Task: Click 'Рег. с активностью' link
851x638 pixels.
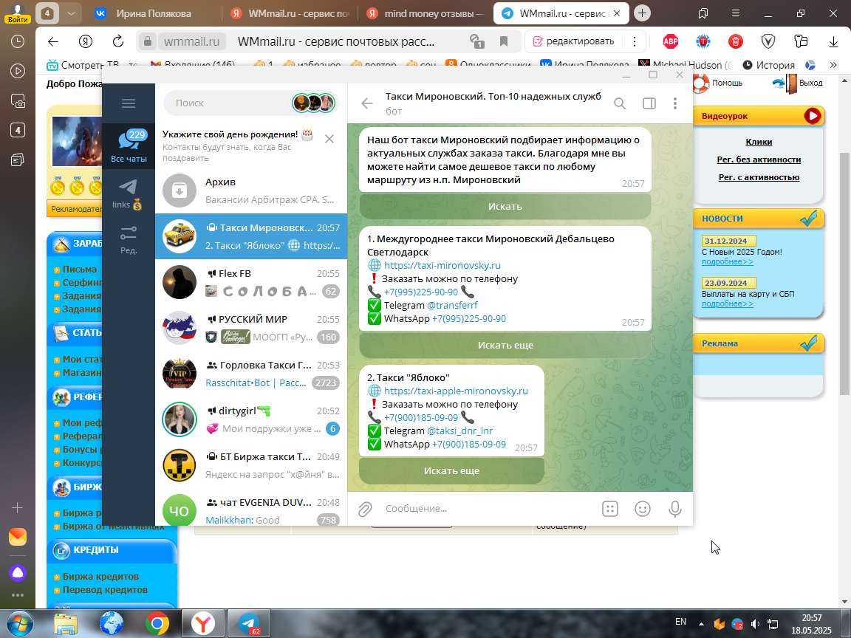Action: pos(759,177)
